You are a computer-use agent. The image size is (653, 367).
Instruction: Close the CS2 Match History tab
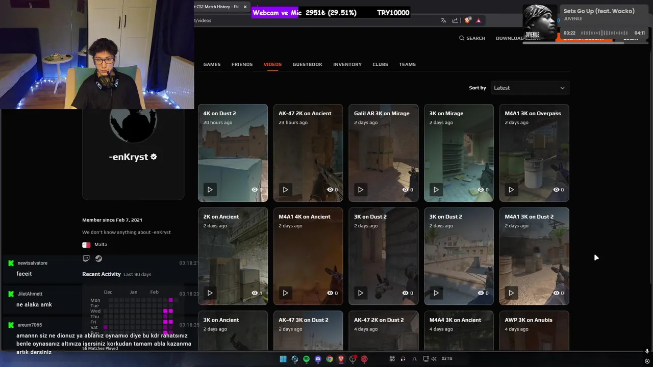tap(245, 7)
